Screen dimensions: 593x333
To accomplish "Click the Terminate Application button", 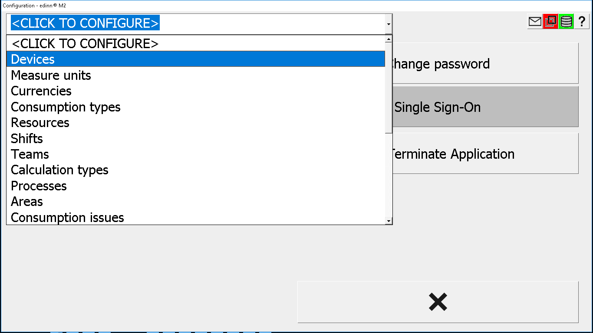I will (x=485, y=153).
